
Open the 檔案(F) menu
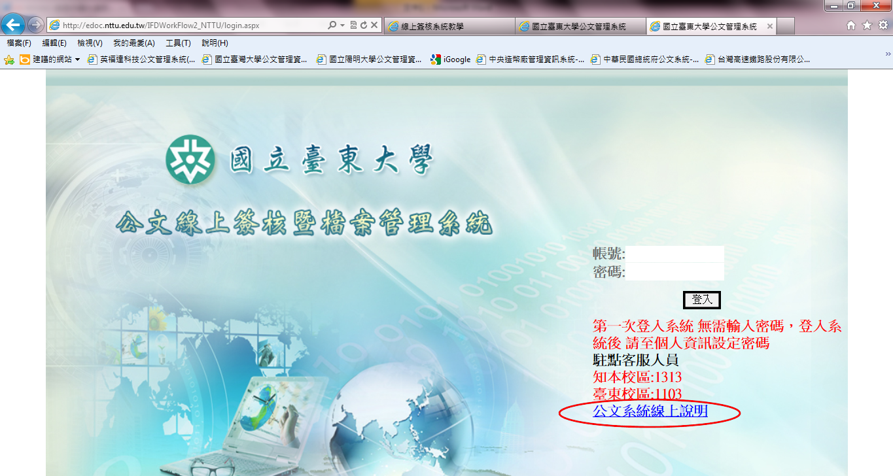(x=19, y=43)
